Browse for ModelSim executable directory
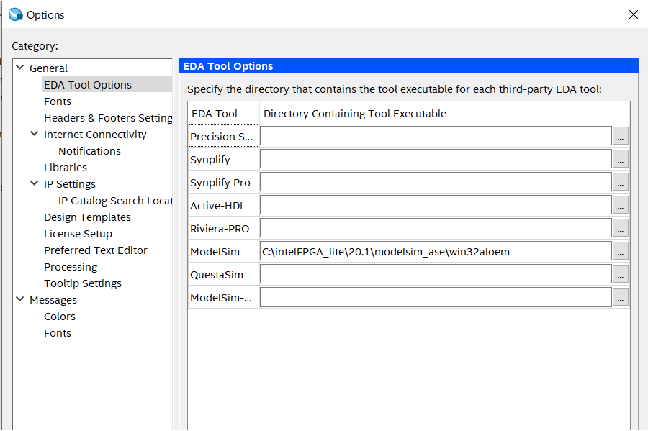 pos(620,251)
